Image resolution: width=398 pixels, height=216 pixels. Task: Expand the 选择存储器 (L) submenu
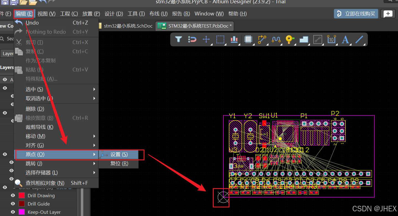tap(56, 172)
